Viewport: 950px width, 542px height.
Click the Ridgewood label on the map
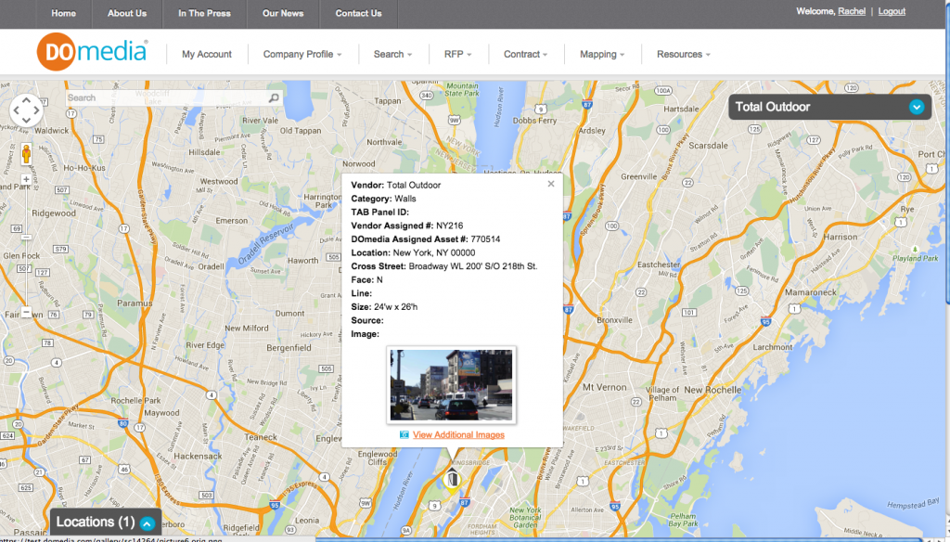click(54, 213)
